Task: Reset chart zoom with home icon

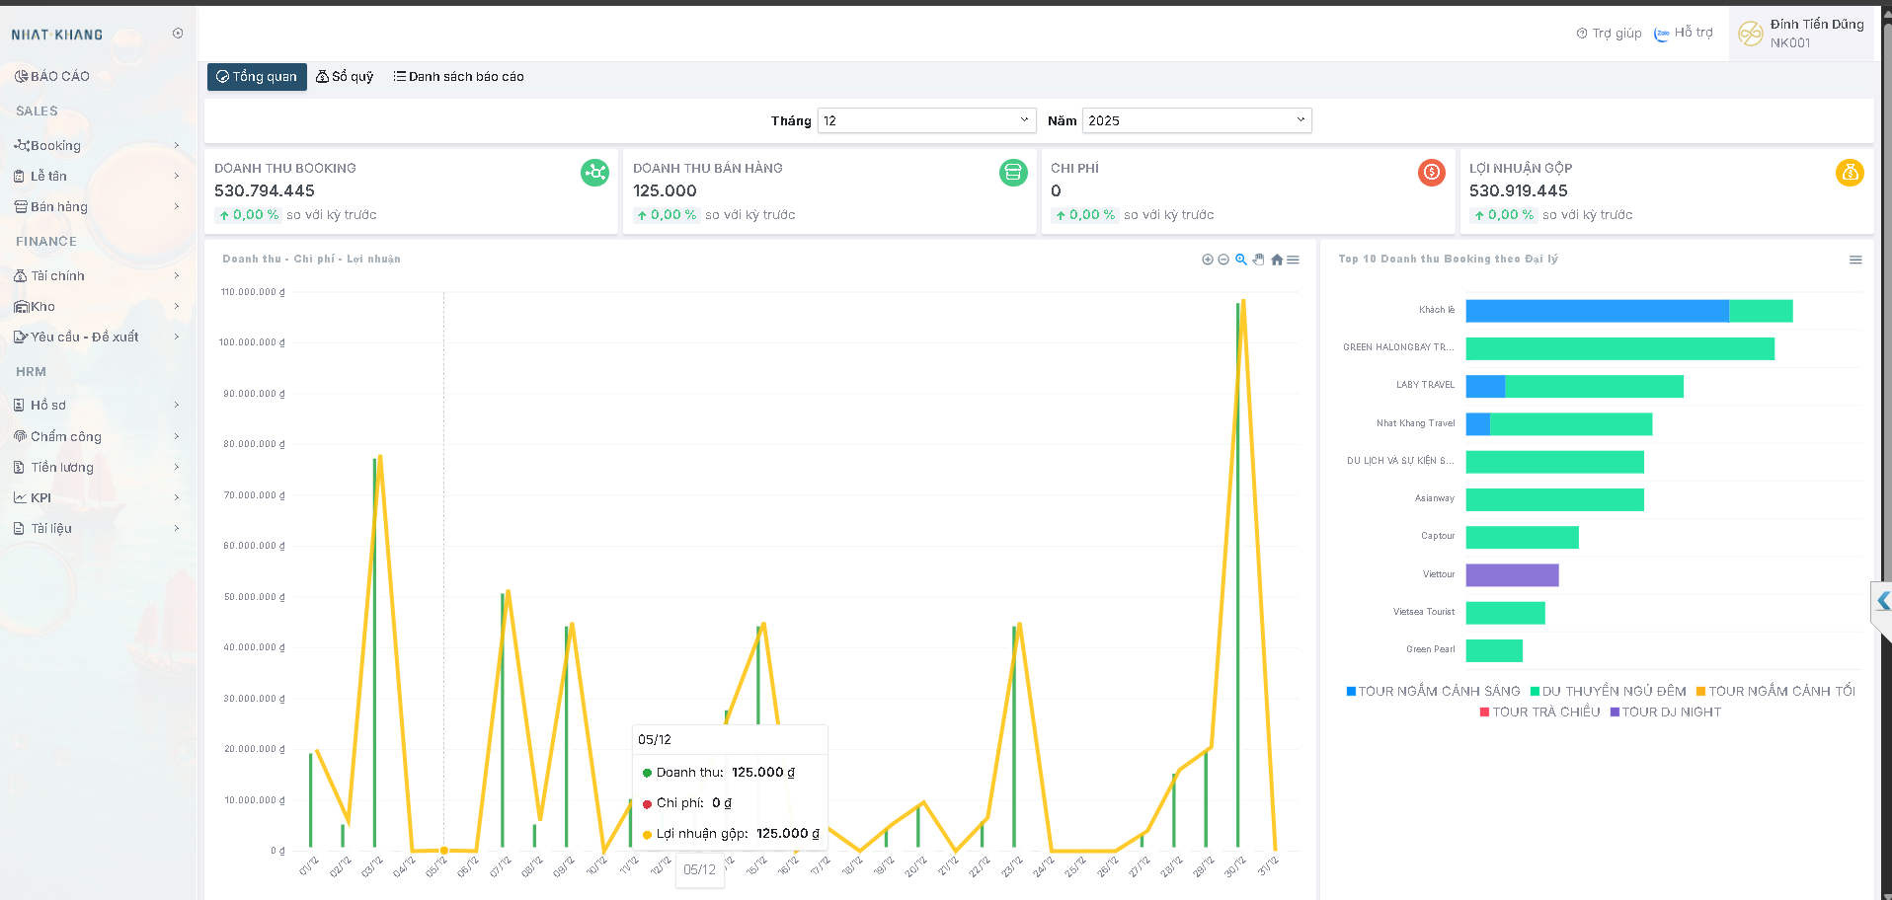Action: 1277,260
